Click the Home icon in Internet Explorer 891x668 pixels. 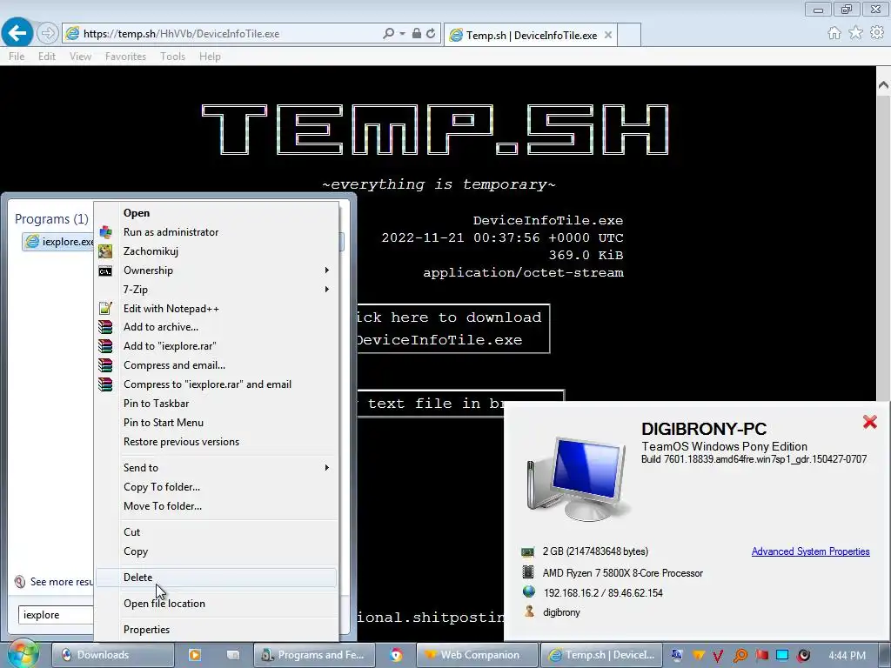834,33
